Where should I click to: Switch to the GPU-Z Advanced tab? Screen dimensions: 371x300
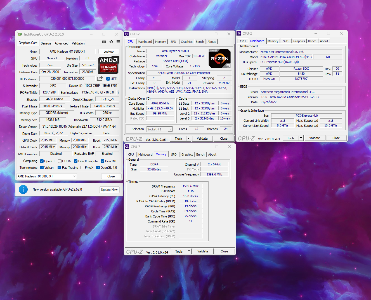tap(62, 43)
